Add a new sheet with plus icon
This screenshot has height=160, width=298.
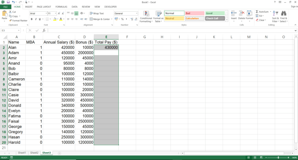click(x=59, y=153)
